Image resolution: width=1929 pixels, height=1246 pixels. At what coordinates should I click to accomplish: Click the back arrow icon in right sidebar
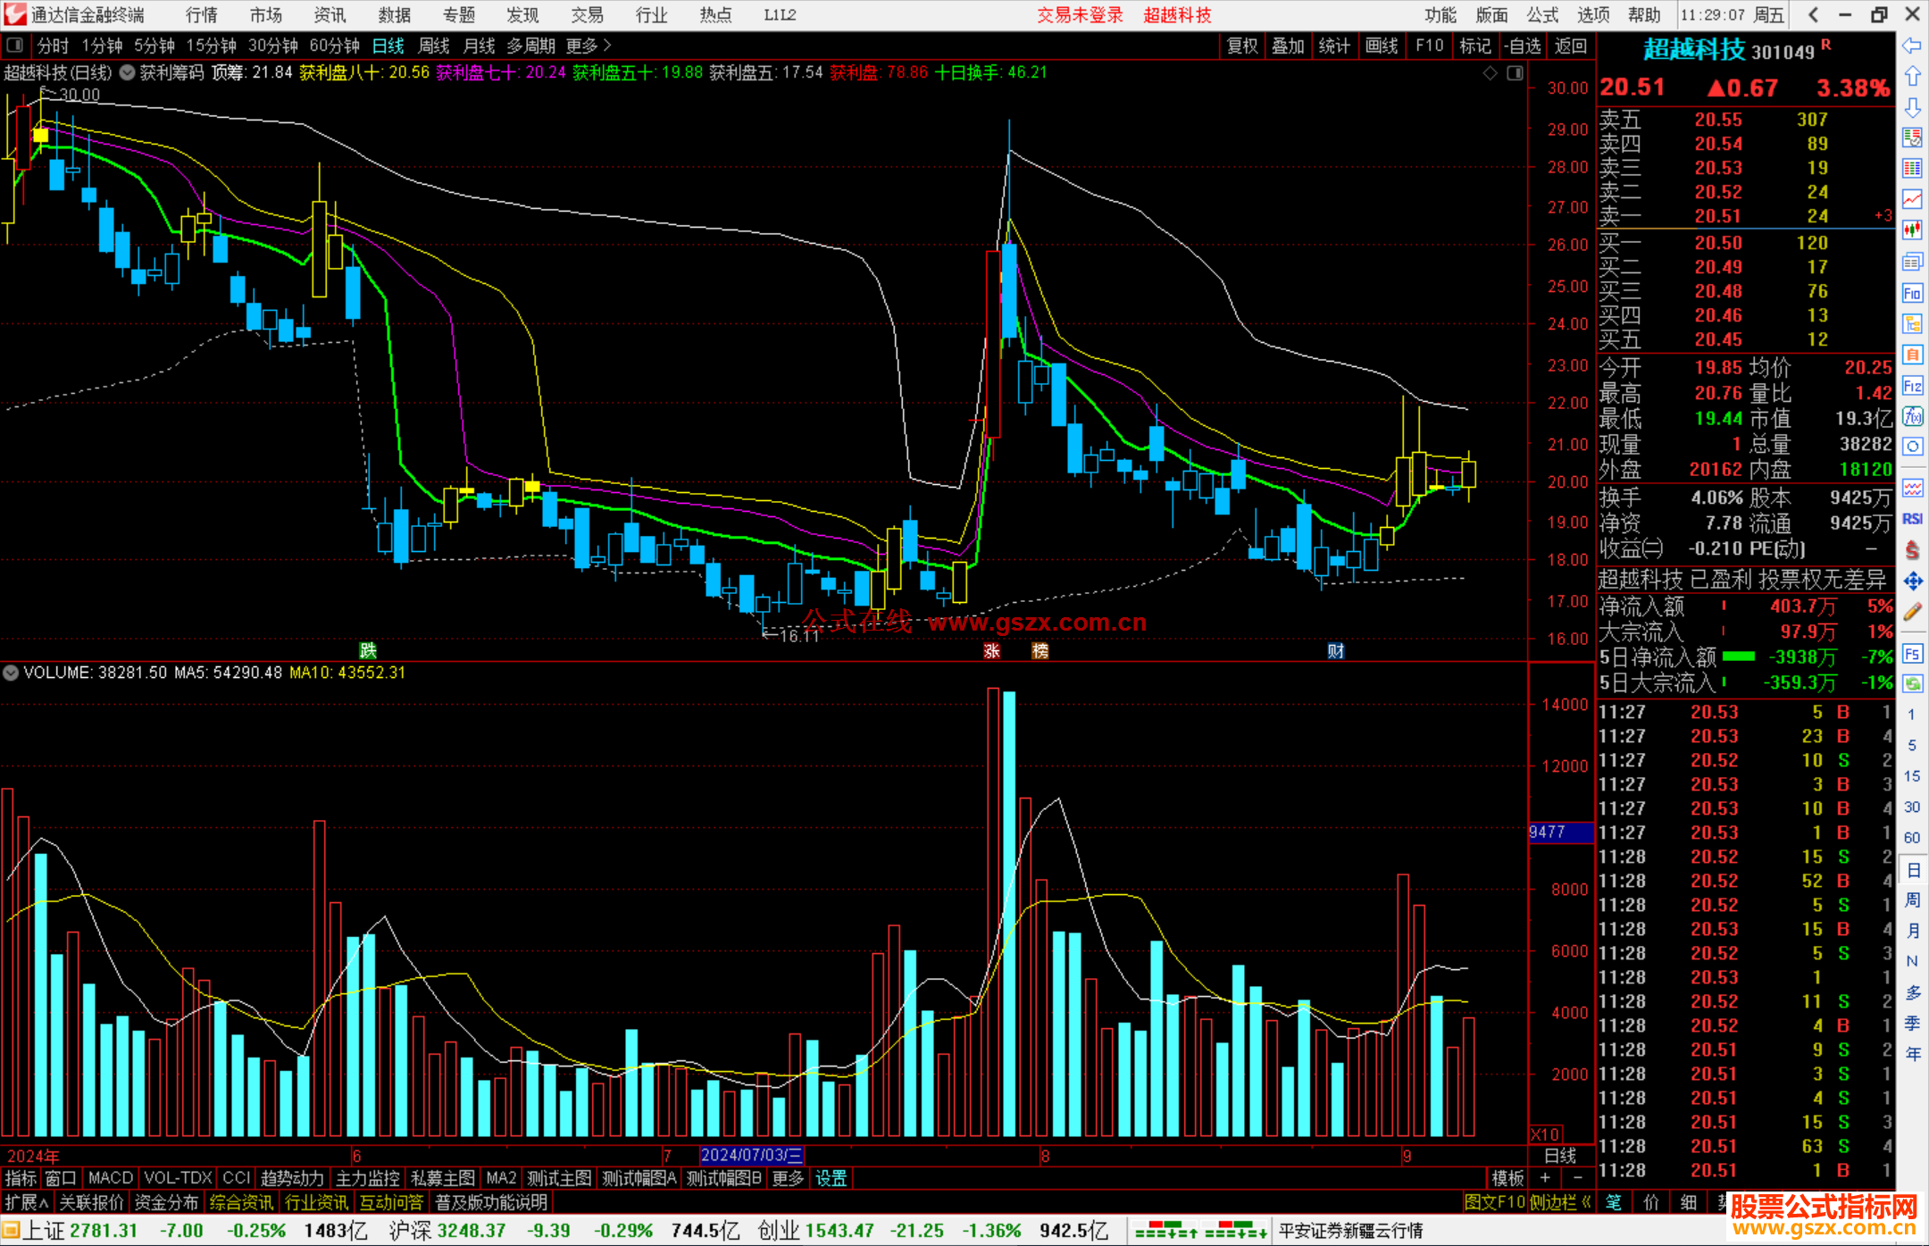[1912, 46]
